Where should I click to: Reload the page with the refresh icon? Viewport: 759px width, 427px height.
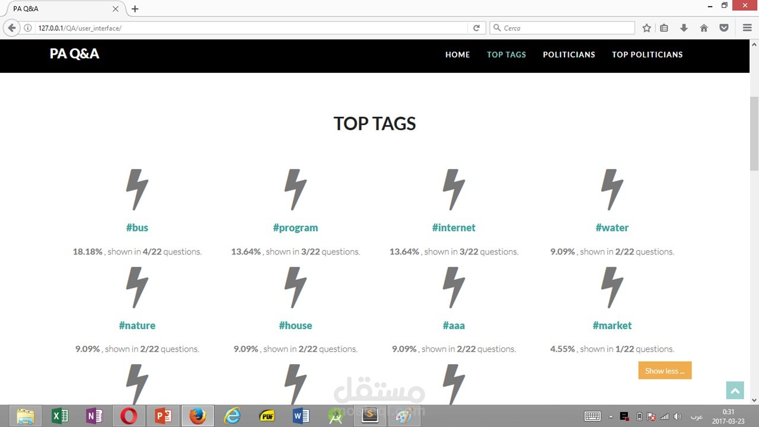pyautogui.click(x=476, y=28)
